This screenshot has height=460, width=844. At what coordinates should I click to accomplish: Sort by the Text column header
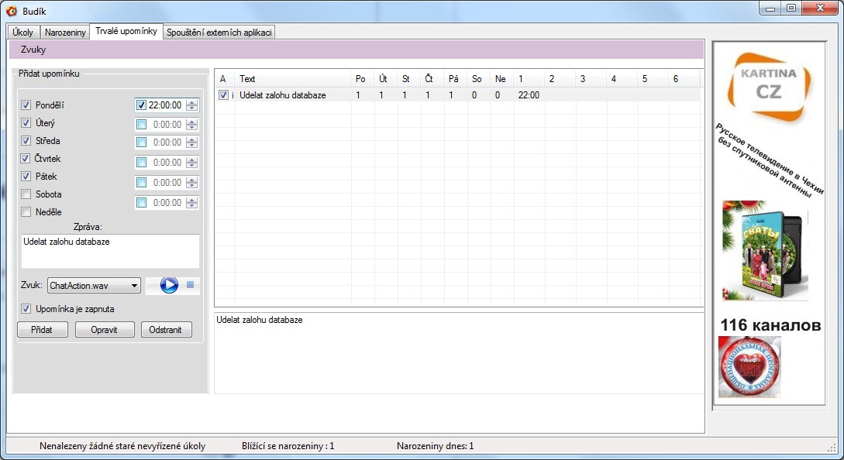click(293, 78)
